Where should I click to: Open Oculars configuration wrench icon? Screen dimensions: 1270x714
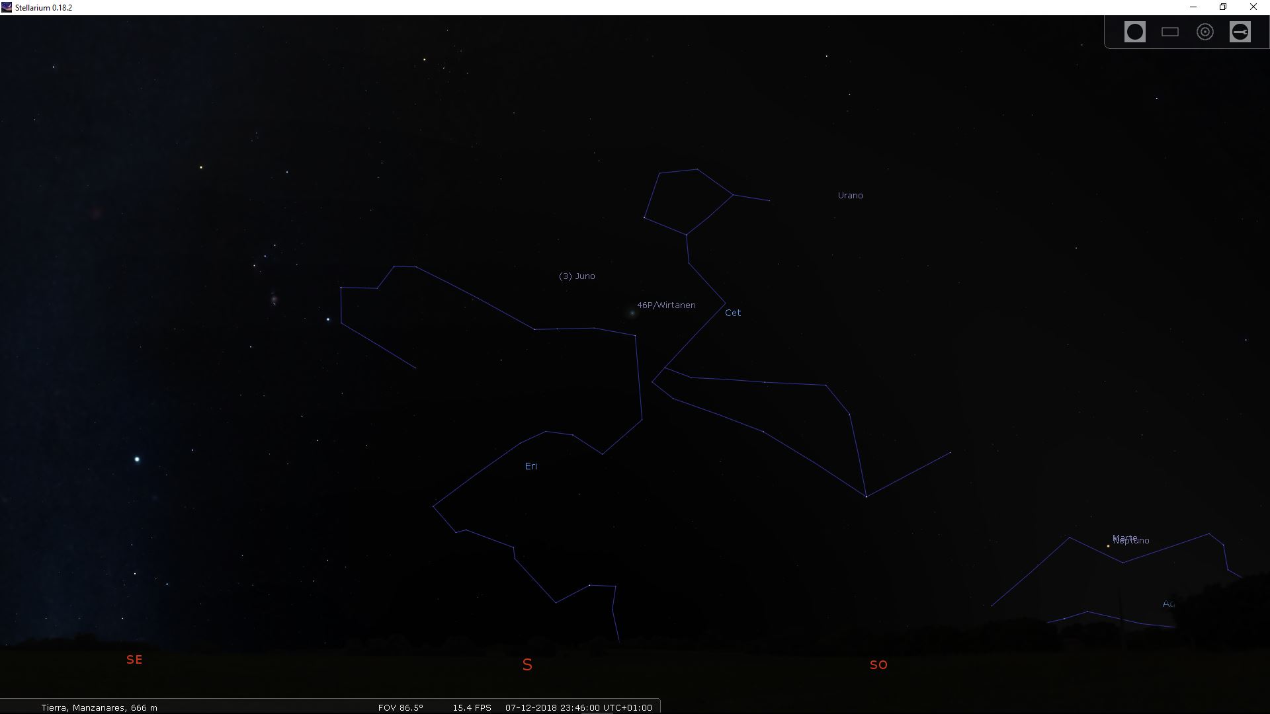coord(1240,32)
